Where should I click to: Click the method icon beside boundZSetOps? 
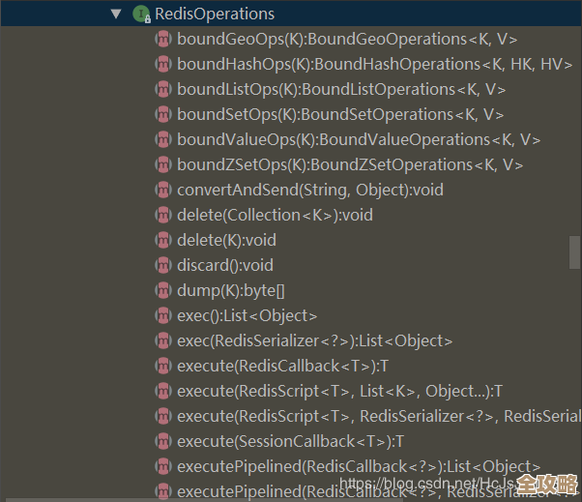163,165
